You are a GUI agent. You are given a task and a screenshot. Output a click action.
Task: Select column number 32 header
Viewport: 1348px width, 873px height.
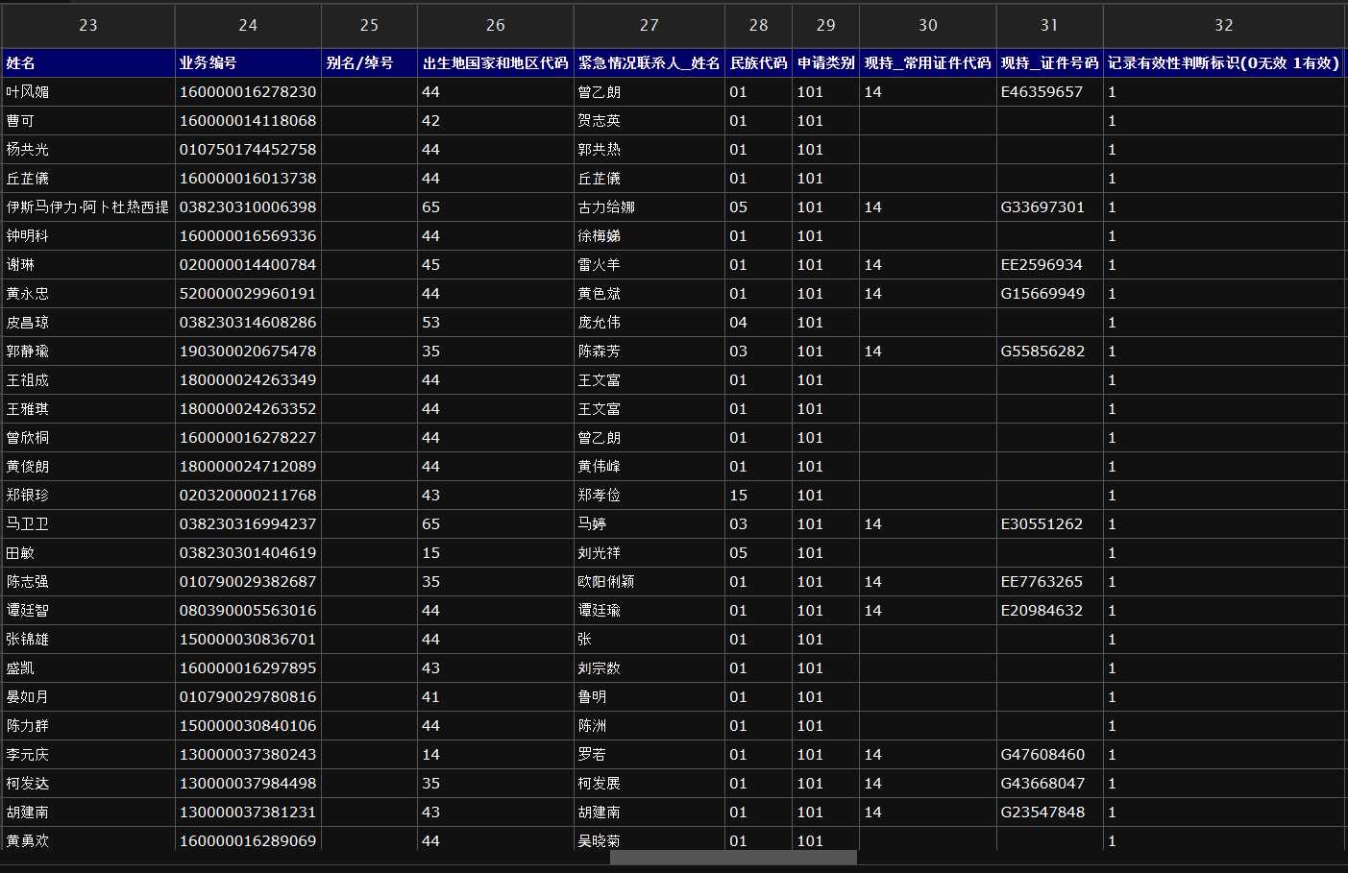click(1223, 25)
